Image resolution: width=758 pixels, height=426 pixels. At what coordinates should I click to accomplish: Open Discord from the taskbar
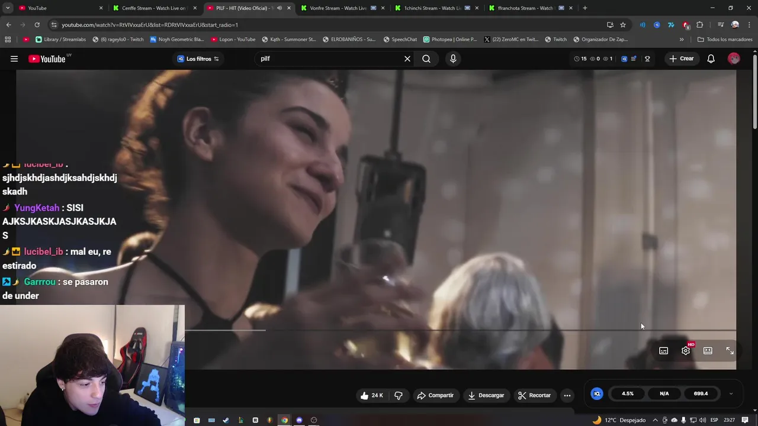[x=299, y=420]
